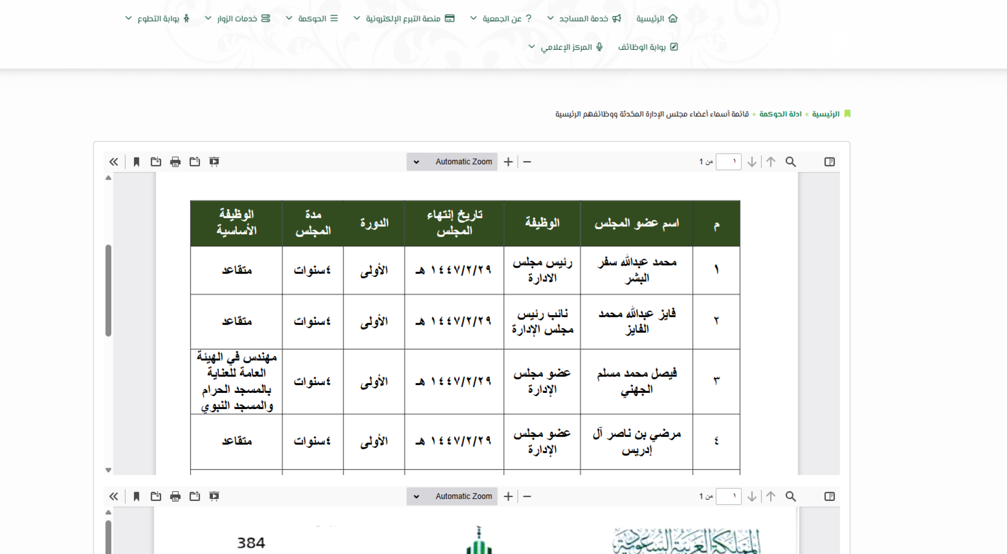Open file in second PDF viewer
The height and width of the screenshot is (554, 1007).
[194, 496]
